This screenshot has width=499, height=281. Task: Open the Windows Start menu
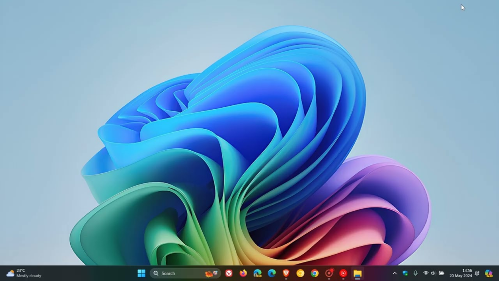point(141,273)
